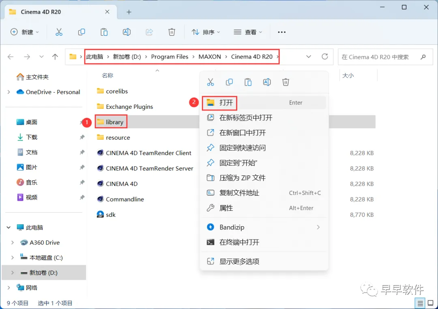Go up one folder level

[x=55, y=57]
